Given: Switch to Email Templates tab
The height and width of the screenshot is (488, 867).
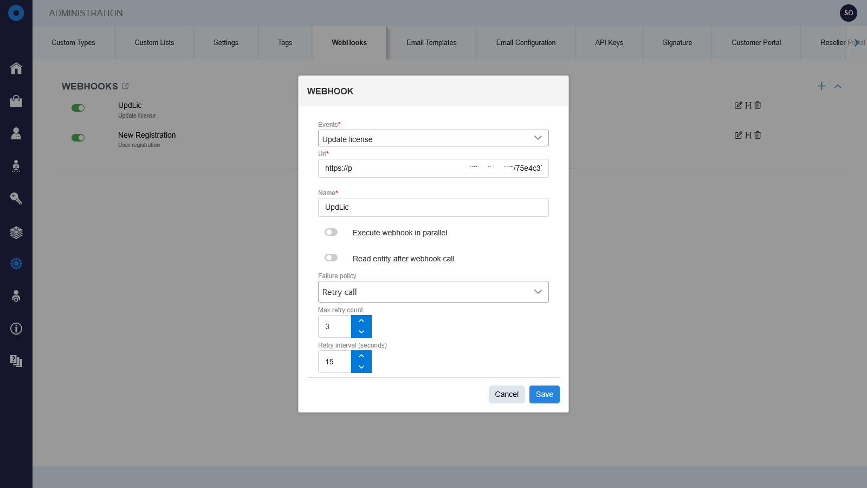Looking at the screenshot, I should [x=431, y=42].
